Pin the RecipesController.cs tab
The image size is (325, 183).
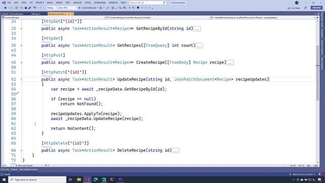pyautogui.click(x=69, y=14)
